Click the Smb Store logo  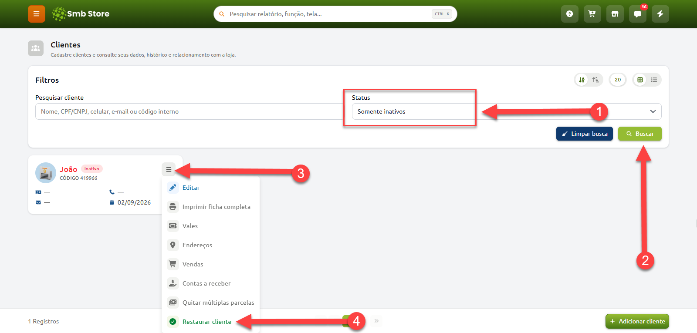pos(81,14)
